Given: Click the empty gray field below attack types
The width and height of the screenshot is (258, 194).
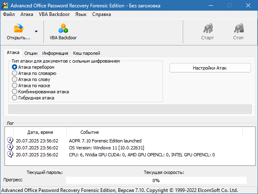Looking at the screenshot, I should click(x=130, y=109).
